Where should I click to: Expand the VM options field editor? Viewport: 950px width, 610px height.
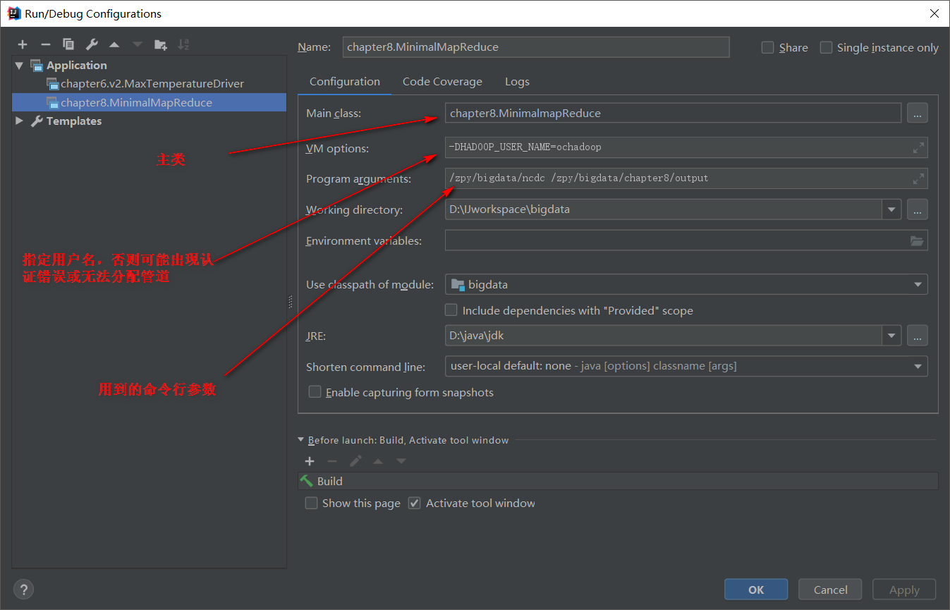[918, 147]
